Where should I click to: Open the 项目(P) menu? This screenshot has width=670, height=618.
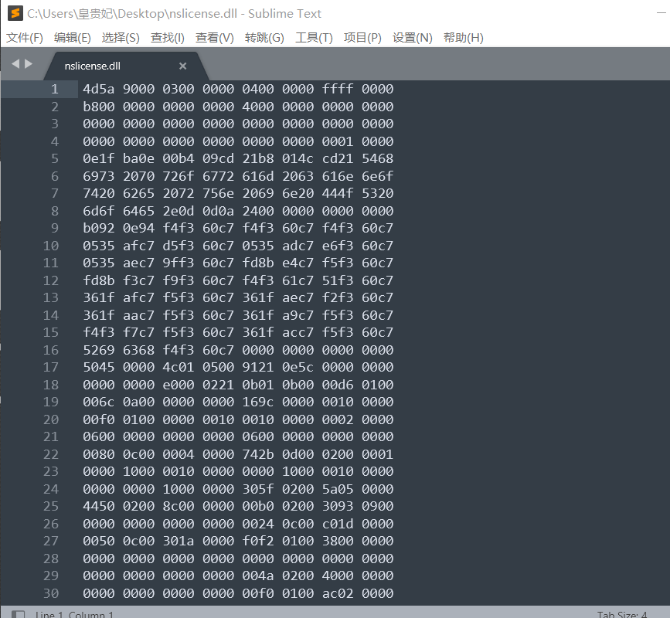click(x=362, y=38)
